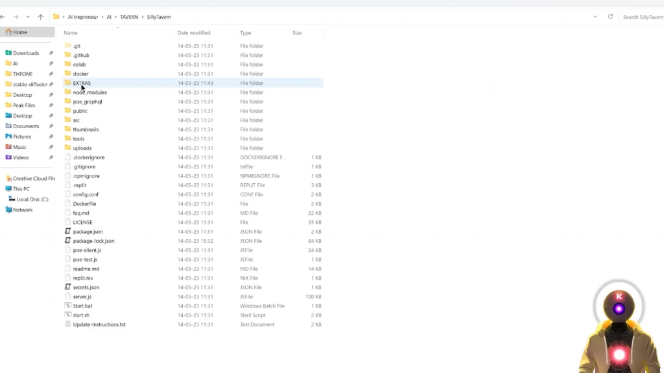Select the poe_graphql folder icon
The width and height of the screenshot is (664, 373).
click(x=67, y=102)
